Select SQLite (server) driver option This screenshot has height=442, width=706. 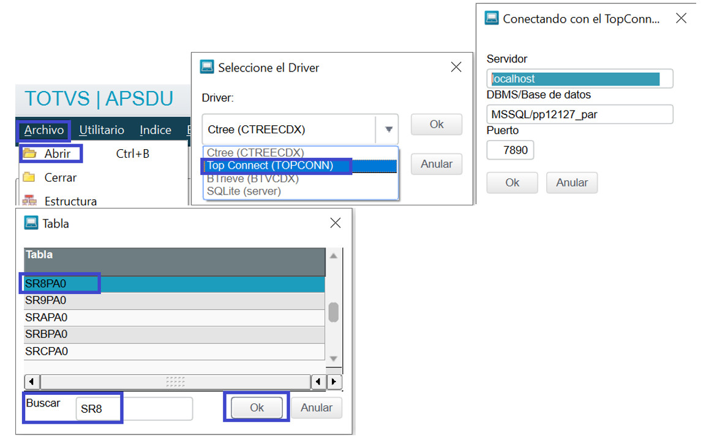coord(300,191)
